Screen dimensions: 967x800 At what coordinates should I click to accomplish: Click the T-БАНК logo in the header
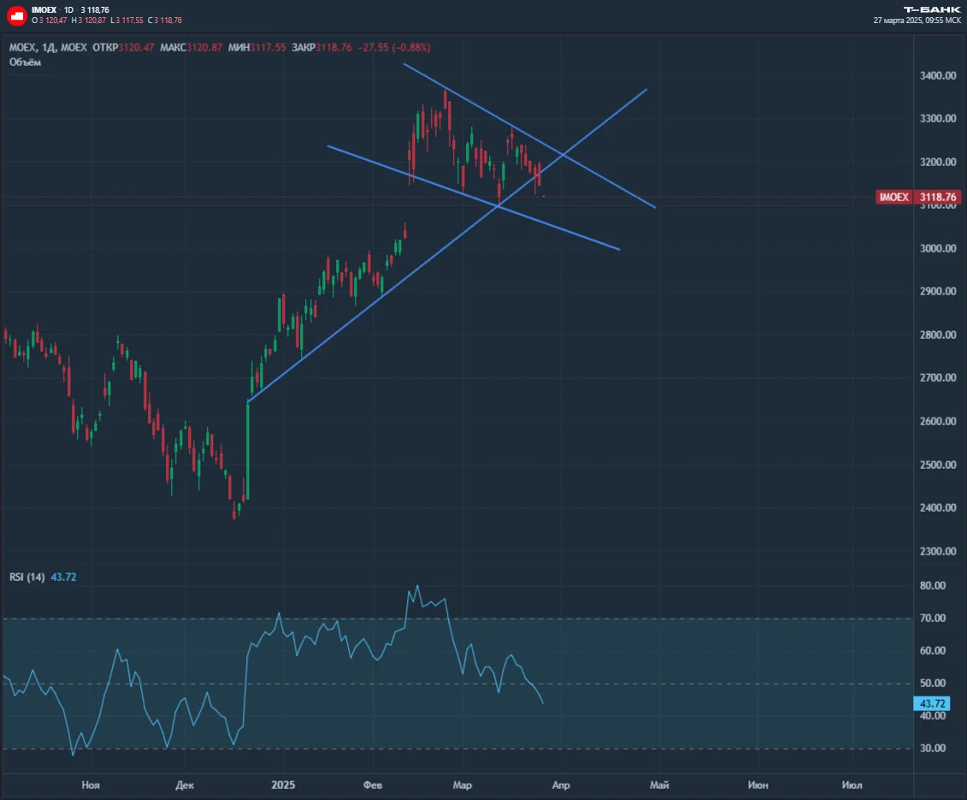click(932, 9)
